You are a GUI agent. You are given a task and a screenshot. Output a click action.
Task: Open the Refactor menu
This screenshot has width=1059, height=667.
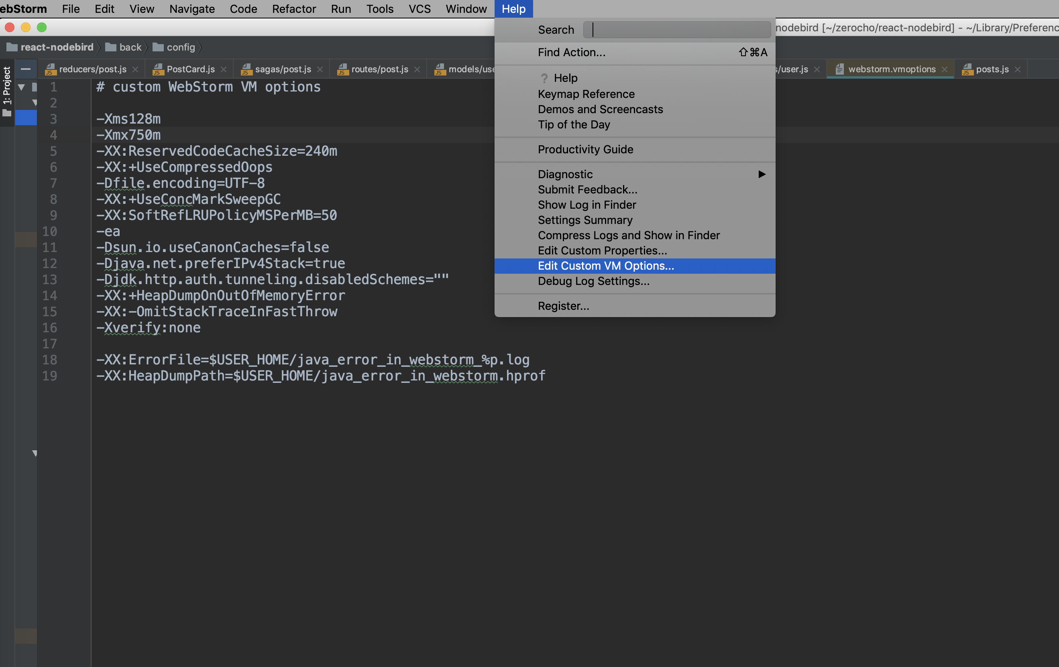pyautogui.click(x=294, y=9)
